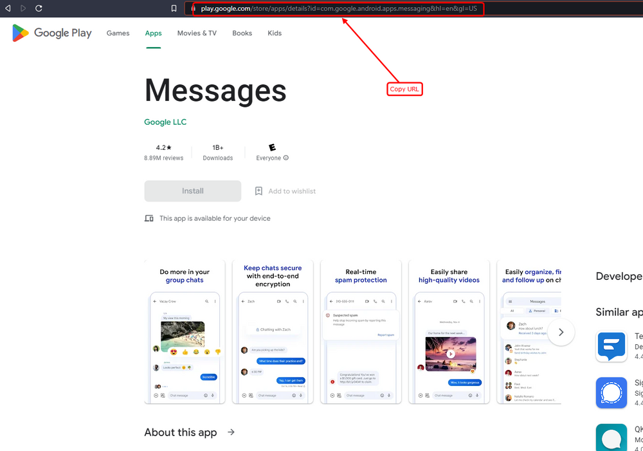Click the Everyone content rating icon
643x451 pixels.
pos(272,147)
